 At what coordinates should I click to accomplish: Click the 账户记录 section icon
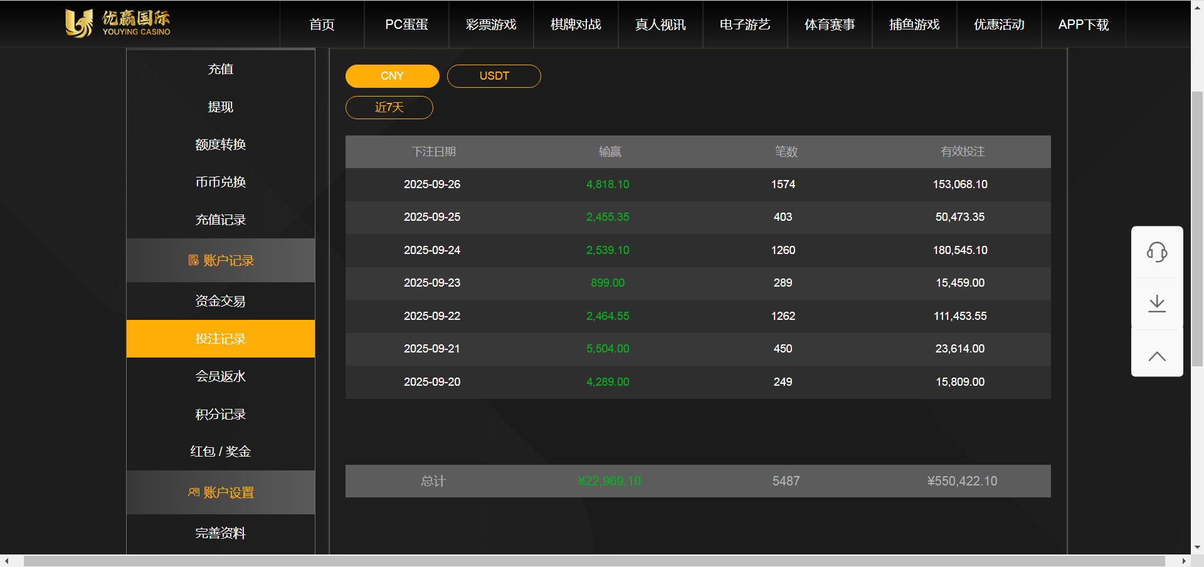(x=194, y=260)
